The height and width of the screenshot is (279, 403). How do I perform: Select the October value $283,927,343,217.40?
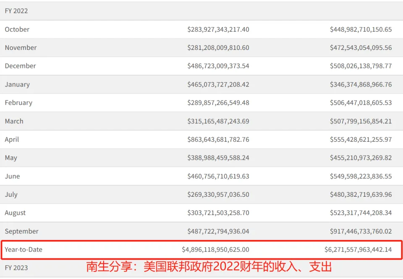pyautogui.click(x=218, y=29)
